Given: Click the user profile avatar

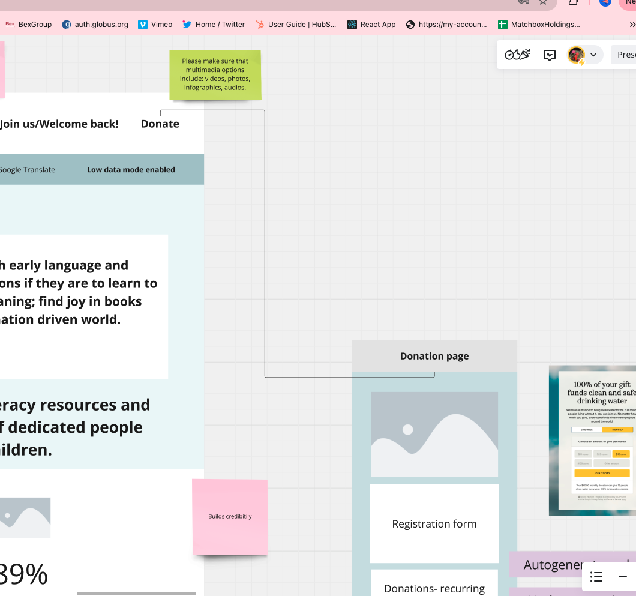Looking at the screenshot, I should point(576,55).
